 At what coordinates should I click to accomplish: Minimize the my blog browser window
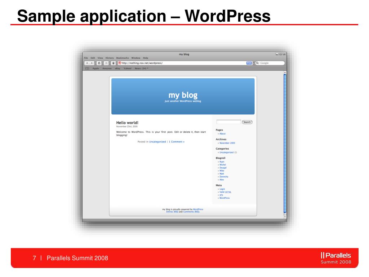[x=277, y=54]
